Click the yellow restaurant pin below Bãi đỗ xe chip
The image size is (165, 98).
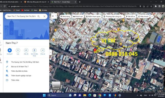[123, 20]
